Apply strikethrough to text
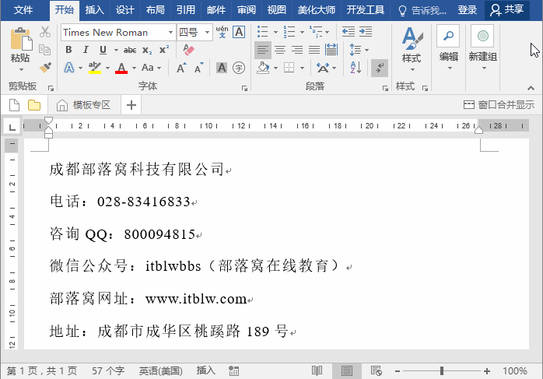Viewport: 543px width, 379px height. (129, 50)
